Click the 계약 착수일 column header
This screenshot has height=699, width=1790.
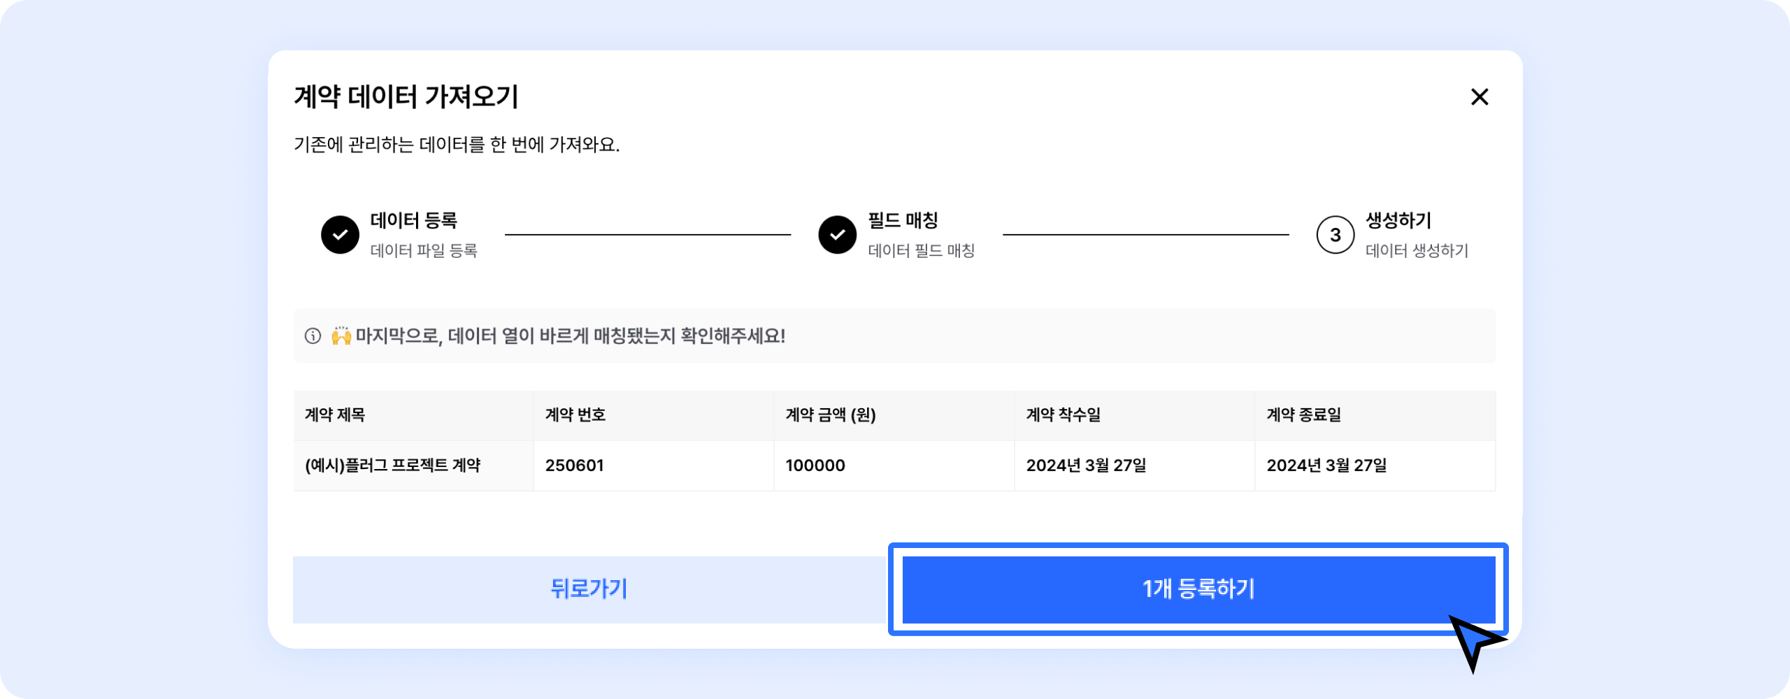(x=1064, y=415)
